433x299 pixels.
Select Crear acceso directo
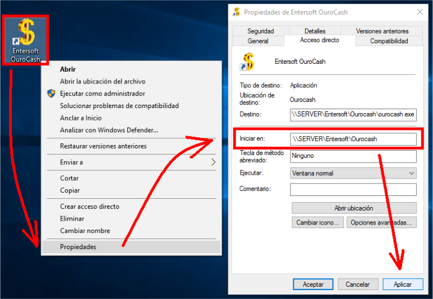coord(132,207)
